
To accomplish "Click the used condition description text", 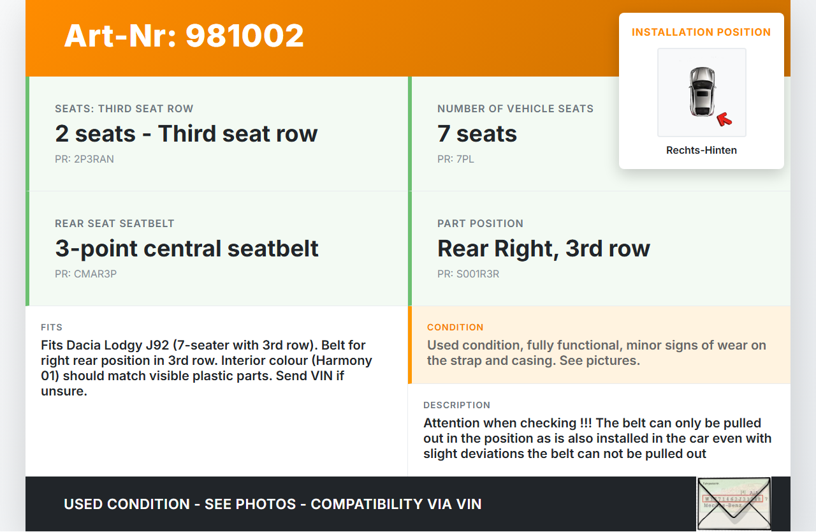I will point(596,353).
